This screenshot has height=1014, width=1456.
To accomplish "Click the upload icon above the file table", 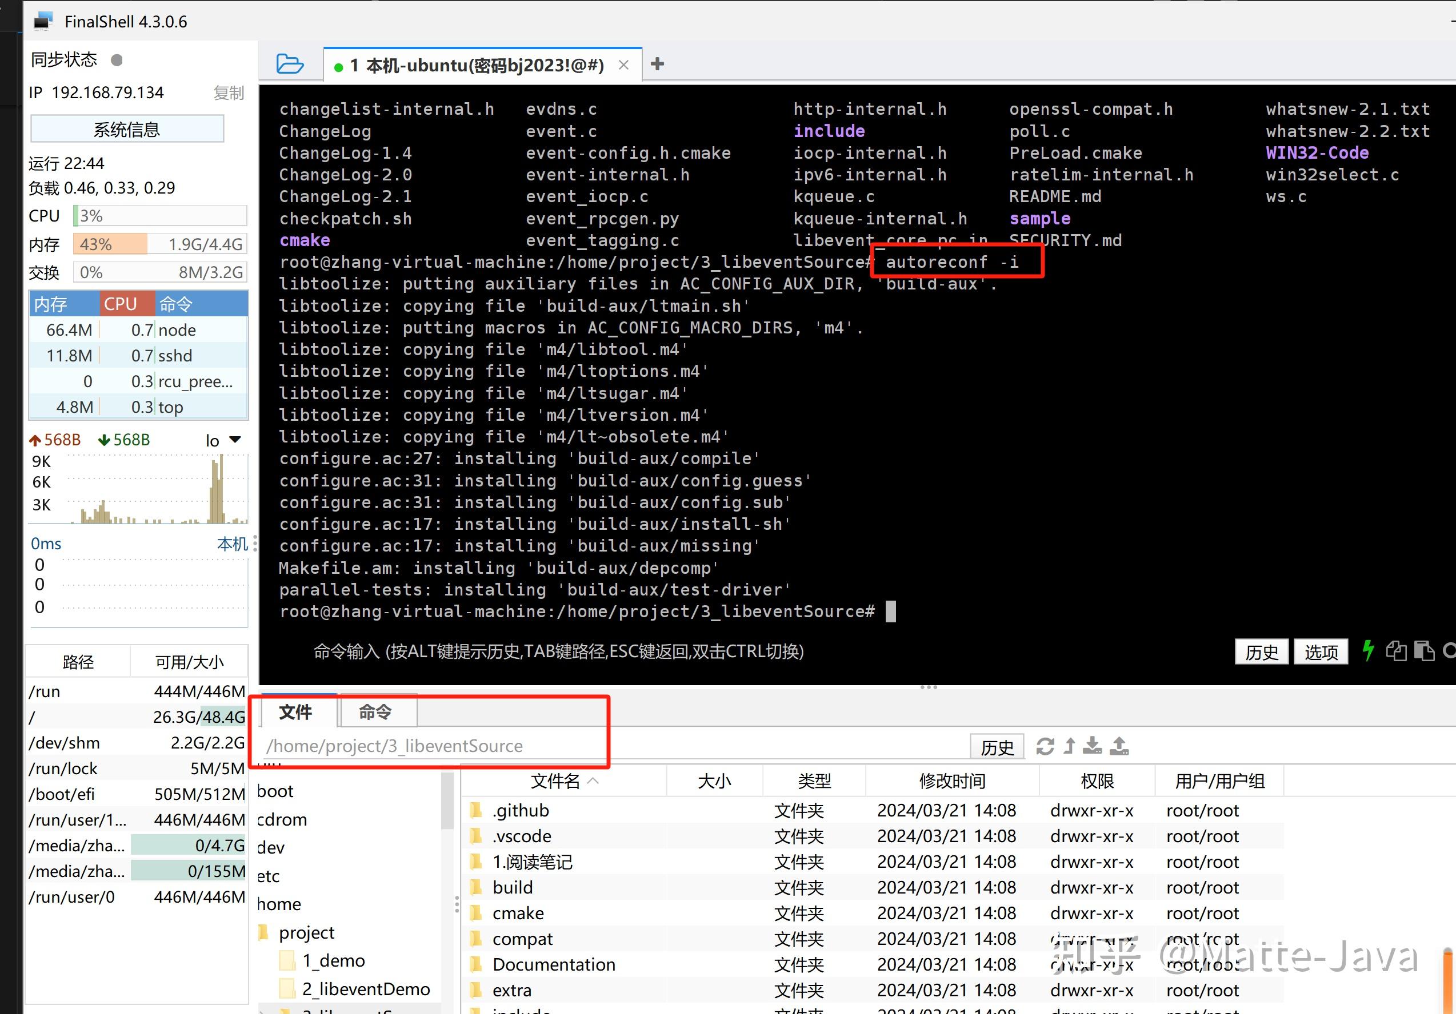I will coord(1119,746).
